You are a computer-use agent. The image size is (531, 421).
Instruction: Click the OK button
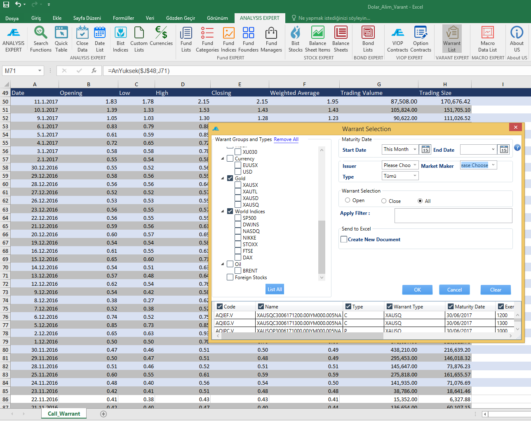pos(417,290)
